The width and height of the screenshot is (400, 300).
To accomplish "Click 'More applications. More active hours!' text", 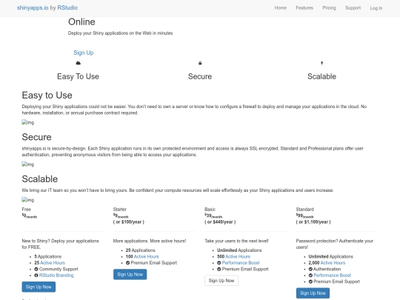I will 150,241.
